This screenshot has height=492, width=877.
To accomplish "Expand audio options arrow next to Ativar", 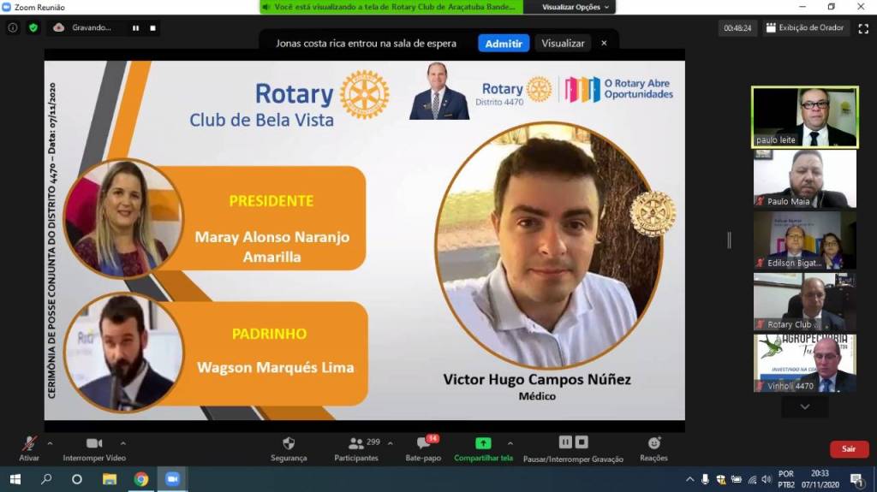I will pos(50,443).
